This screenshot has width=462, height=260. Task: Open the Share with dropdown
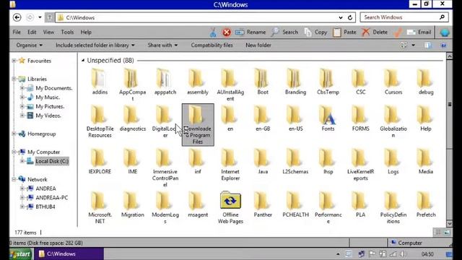click(162, 45)
